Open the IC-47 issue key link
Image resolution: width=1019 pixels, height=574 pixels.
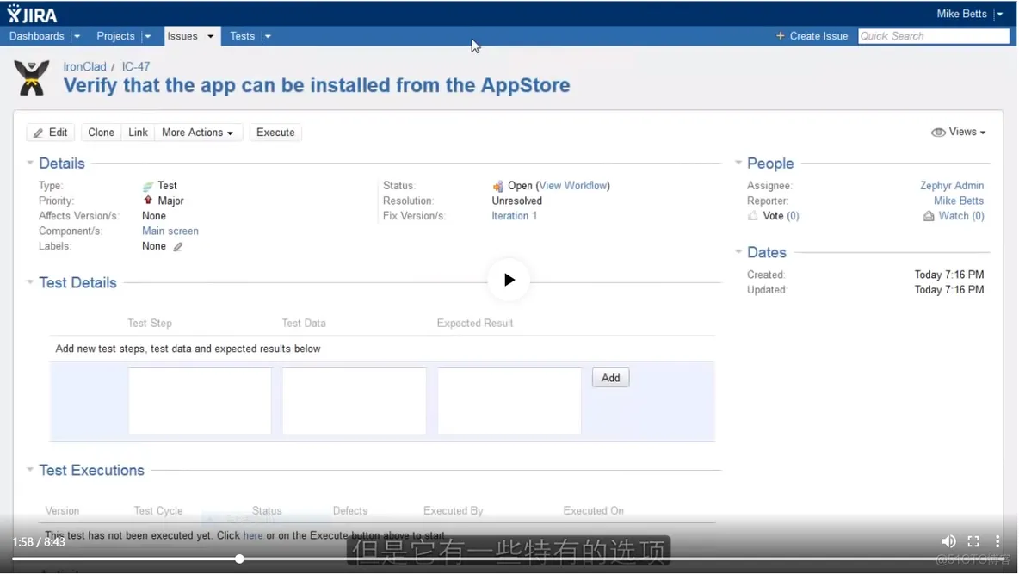click(136, 66)
